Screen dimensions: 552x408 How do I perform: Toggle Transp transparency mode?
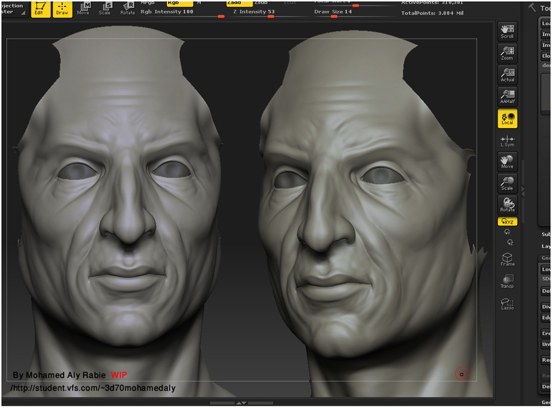pyautogui.click(x=507, y=281)
